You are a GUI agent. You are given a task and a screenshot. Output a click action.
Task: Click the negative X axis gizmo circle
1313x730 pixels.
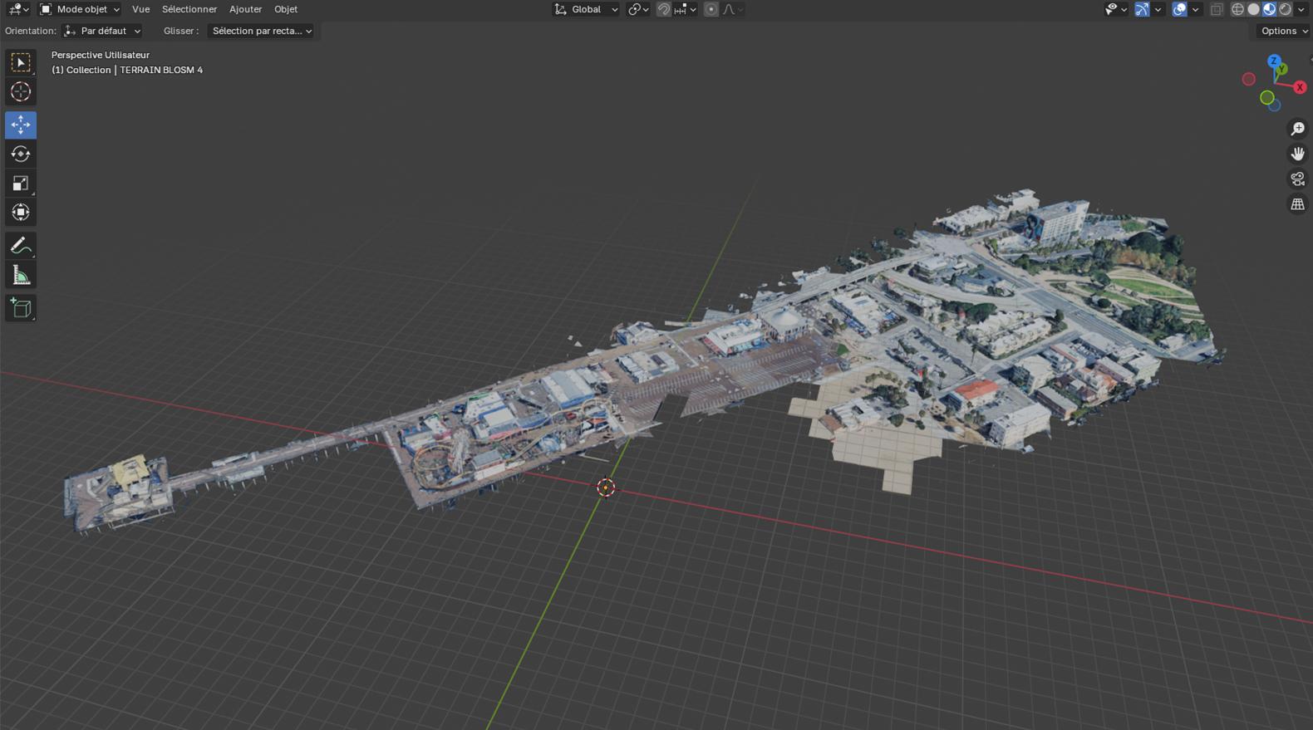tap(1249, 79)
